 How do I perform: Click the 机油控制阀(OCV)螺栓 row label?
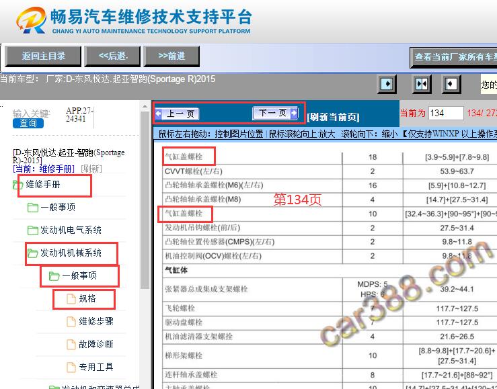[x=213, y=256]
